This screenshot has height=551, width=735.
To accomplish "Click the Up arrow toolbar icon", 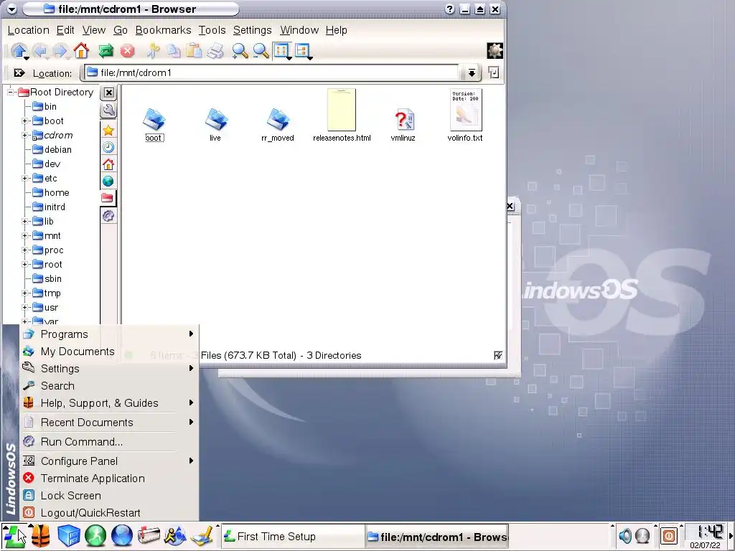I will [19, 51].
